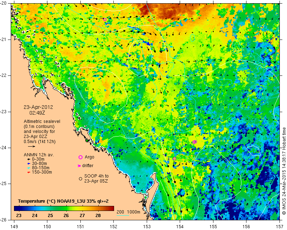The width and height of the screenshot is (287, 230).
Task: Select the cyan 80-150m ANMN arrow symbol
Action: (29, 168)
